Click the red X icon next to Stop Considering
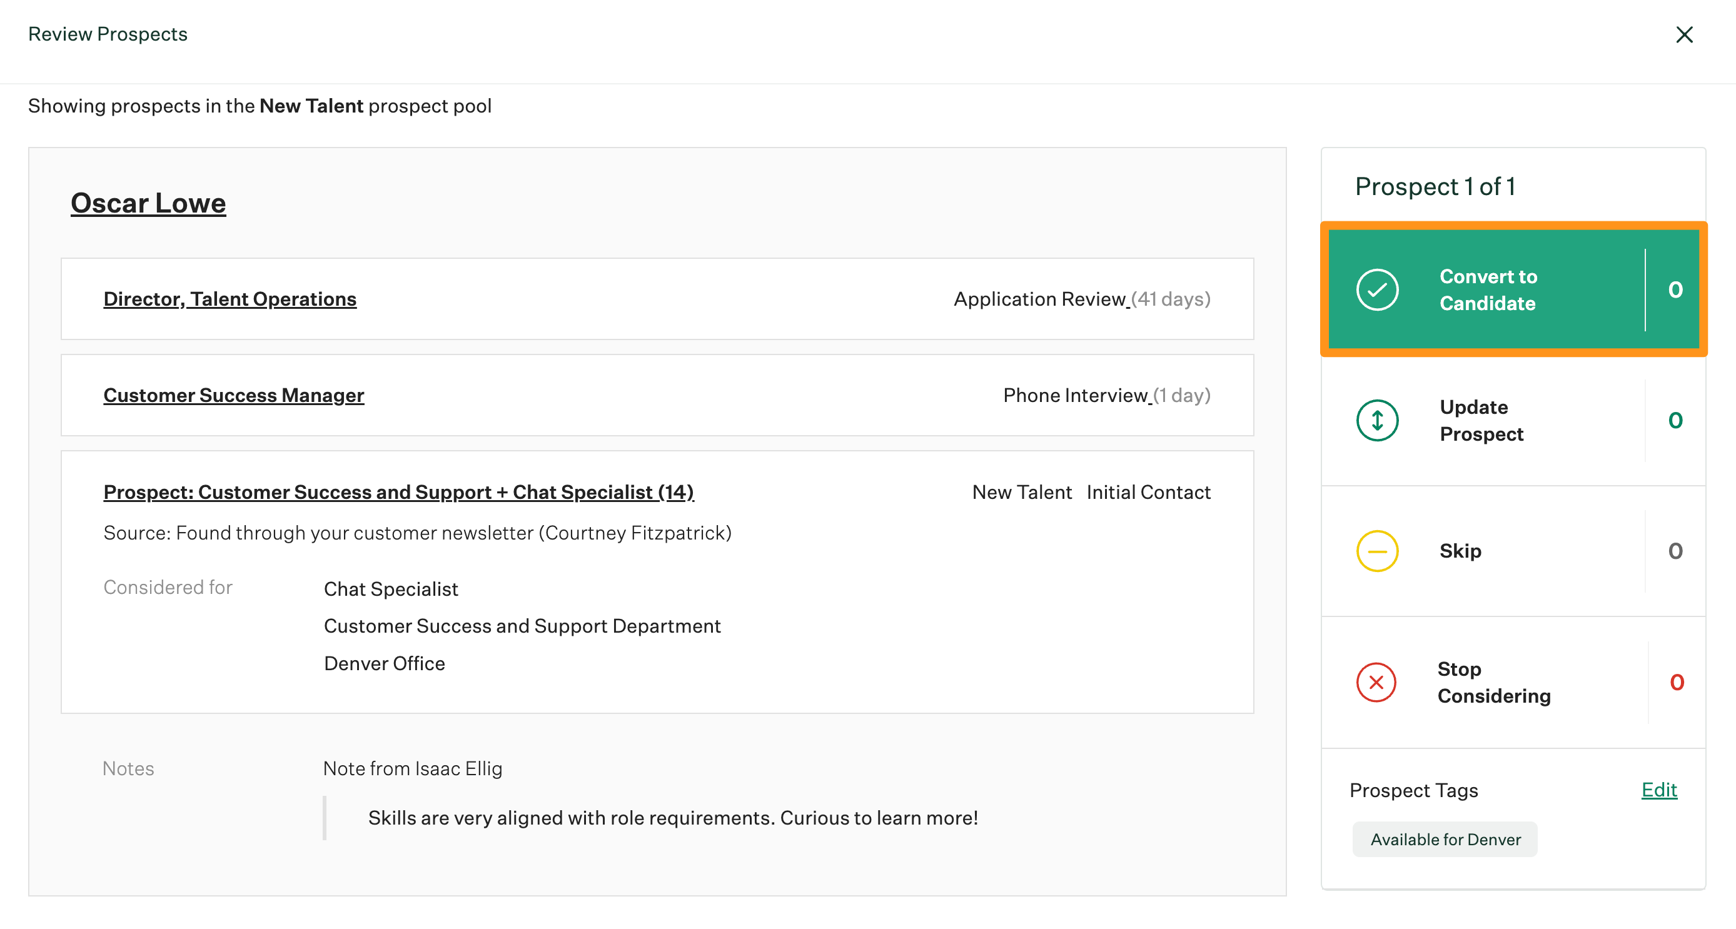 1376,683
